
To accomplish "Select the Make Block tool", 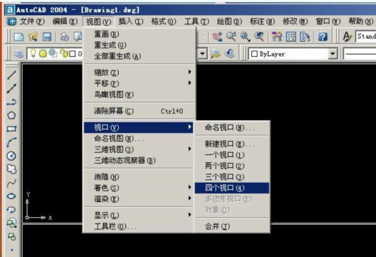I will [11, 237].
